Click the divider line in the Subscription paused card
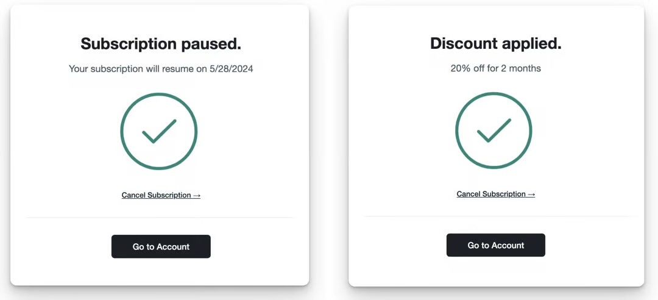The image size is (658, 300). (161, 217)
